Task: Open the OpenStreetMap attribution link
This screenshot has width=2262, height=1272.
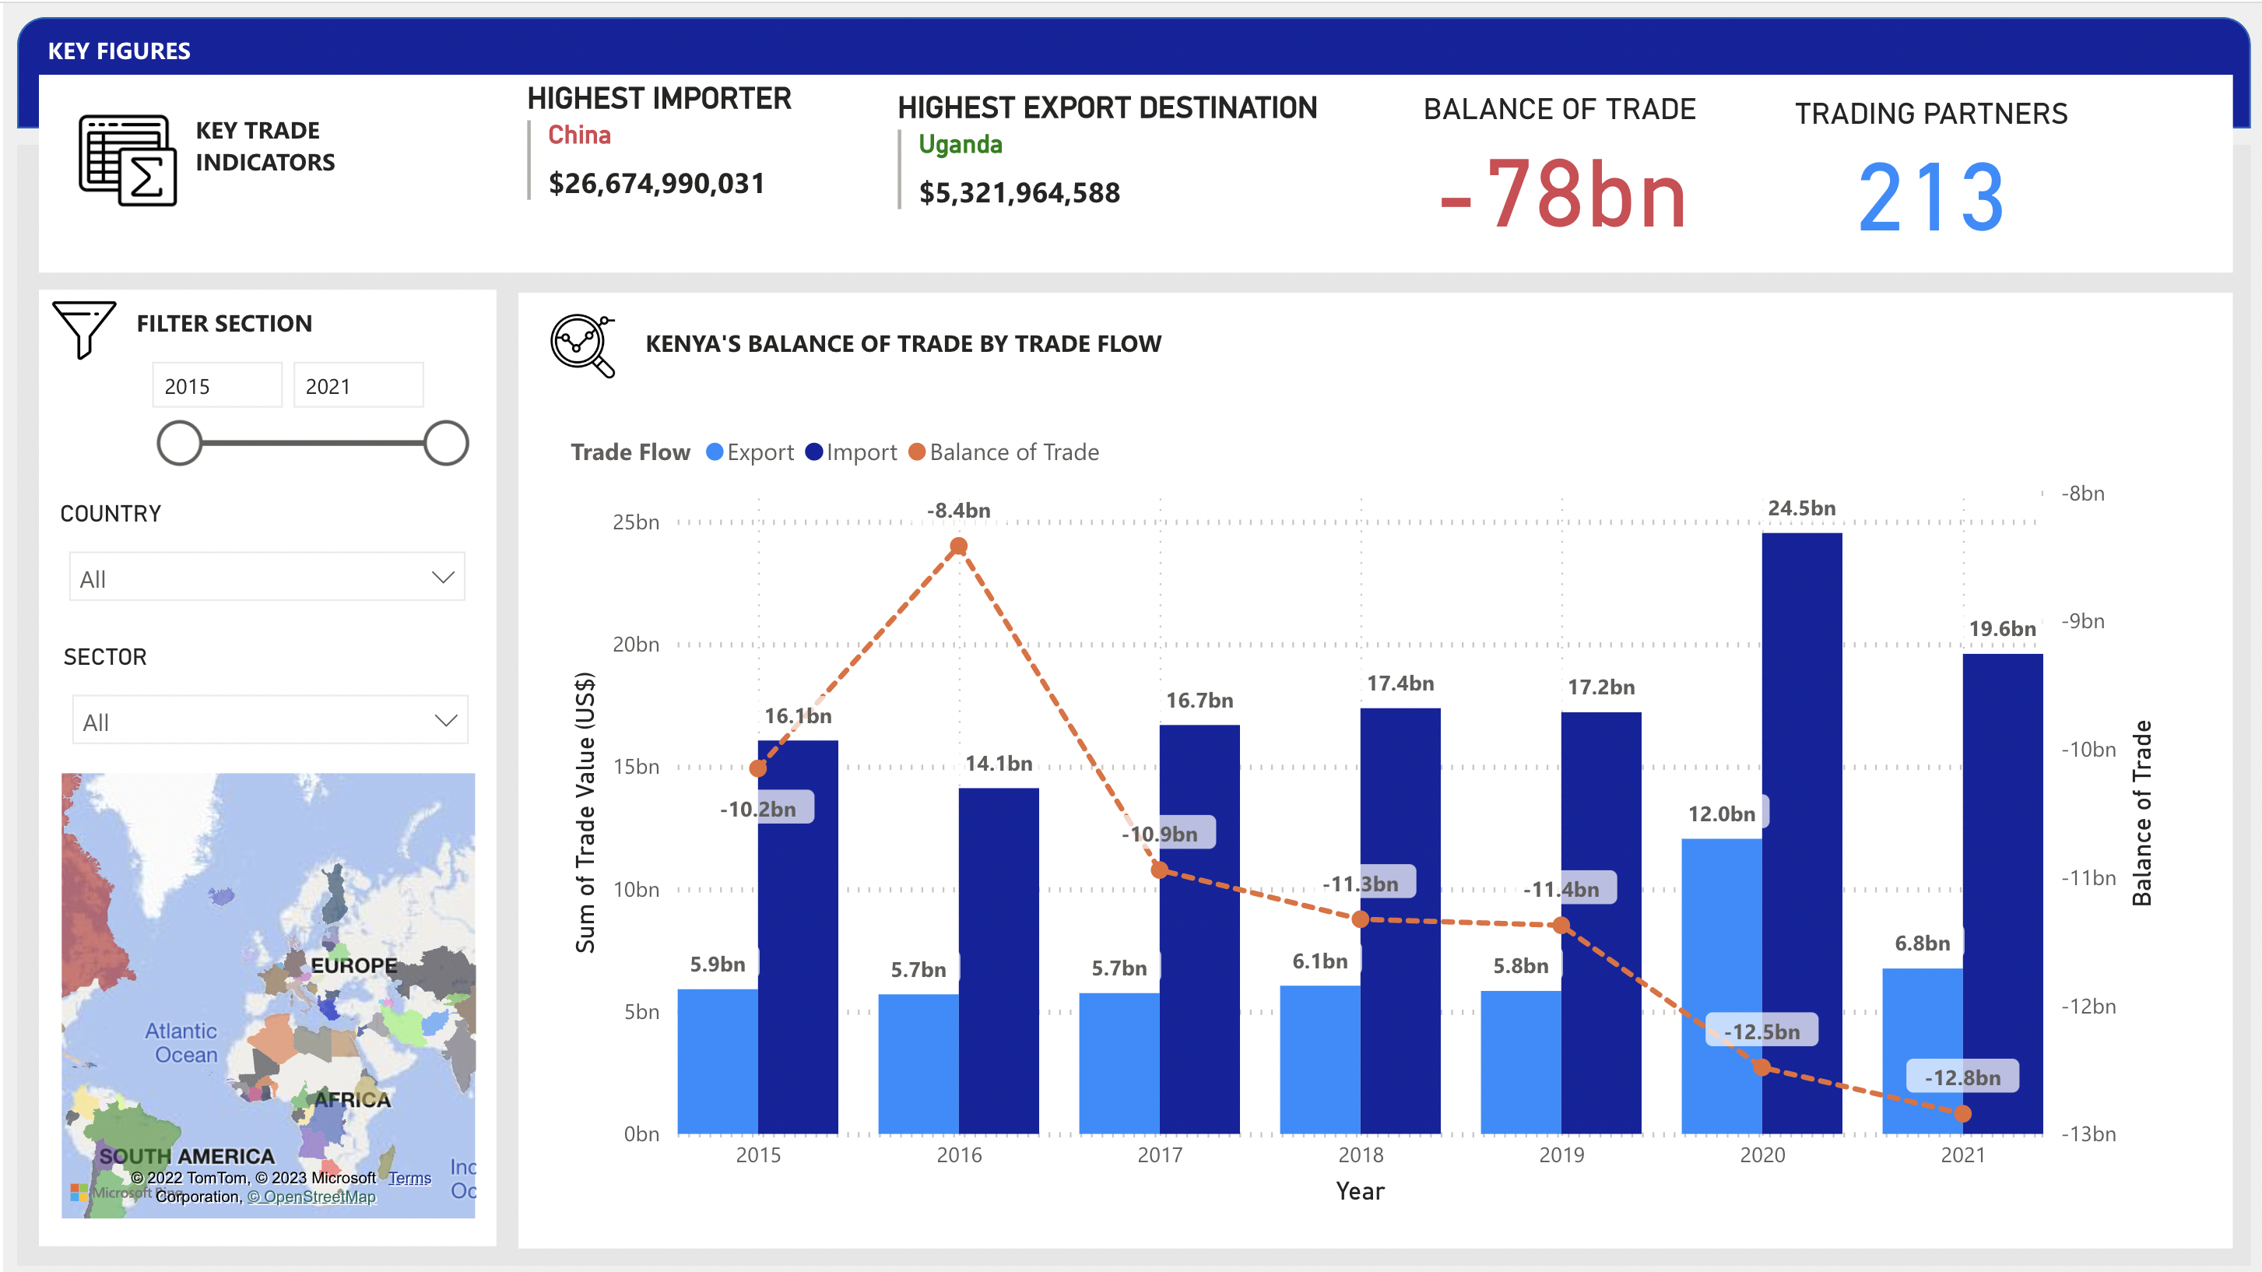Action: (311, 1196)
